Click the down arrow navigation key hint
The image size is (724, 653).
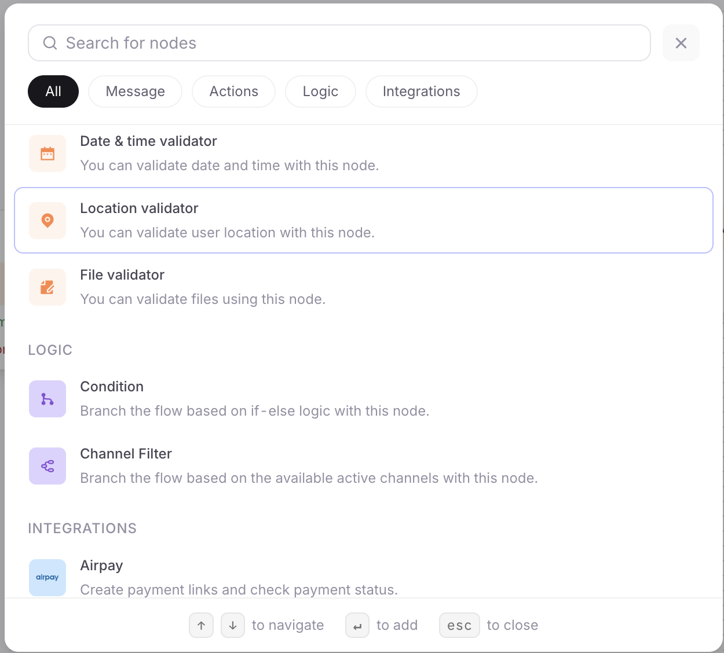233,625
